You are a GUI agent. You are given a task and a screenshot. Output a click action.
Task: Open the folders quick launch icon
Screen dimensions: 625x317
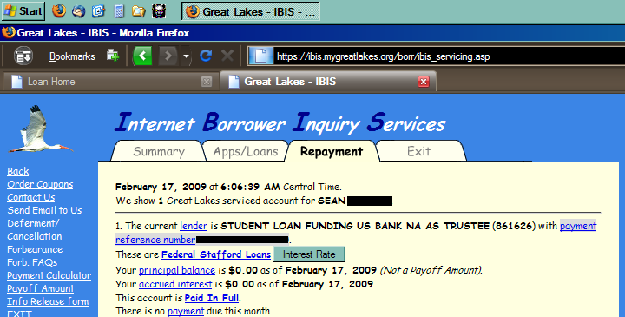coord(138,11)
